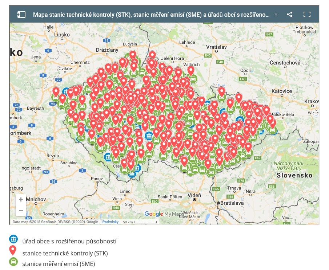
Task: Click the Vratislav city label
Action: pos(216,47)
